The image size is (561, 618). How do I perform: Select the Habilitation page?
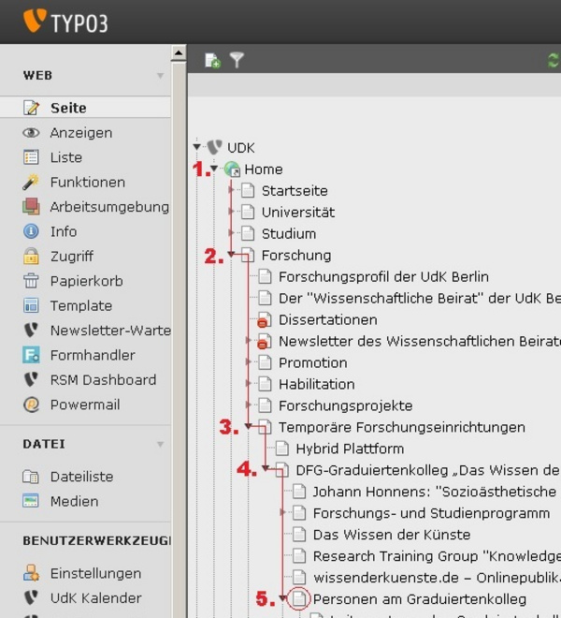[317, 384]
